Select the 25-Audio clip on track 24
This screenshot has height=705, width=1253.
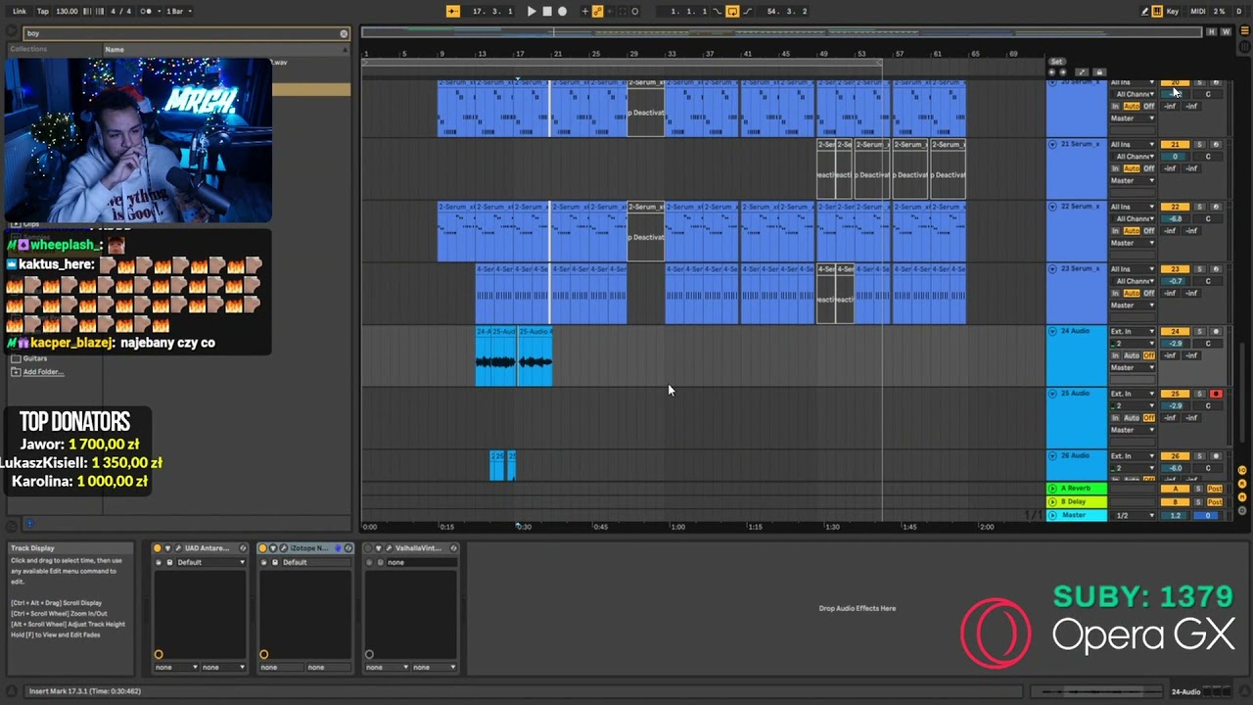coord(534,356)
